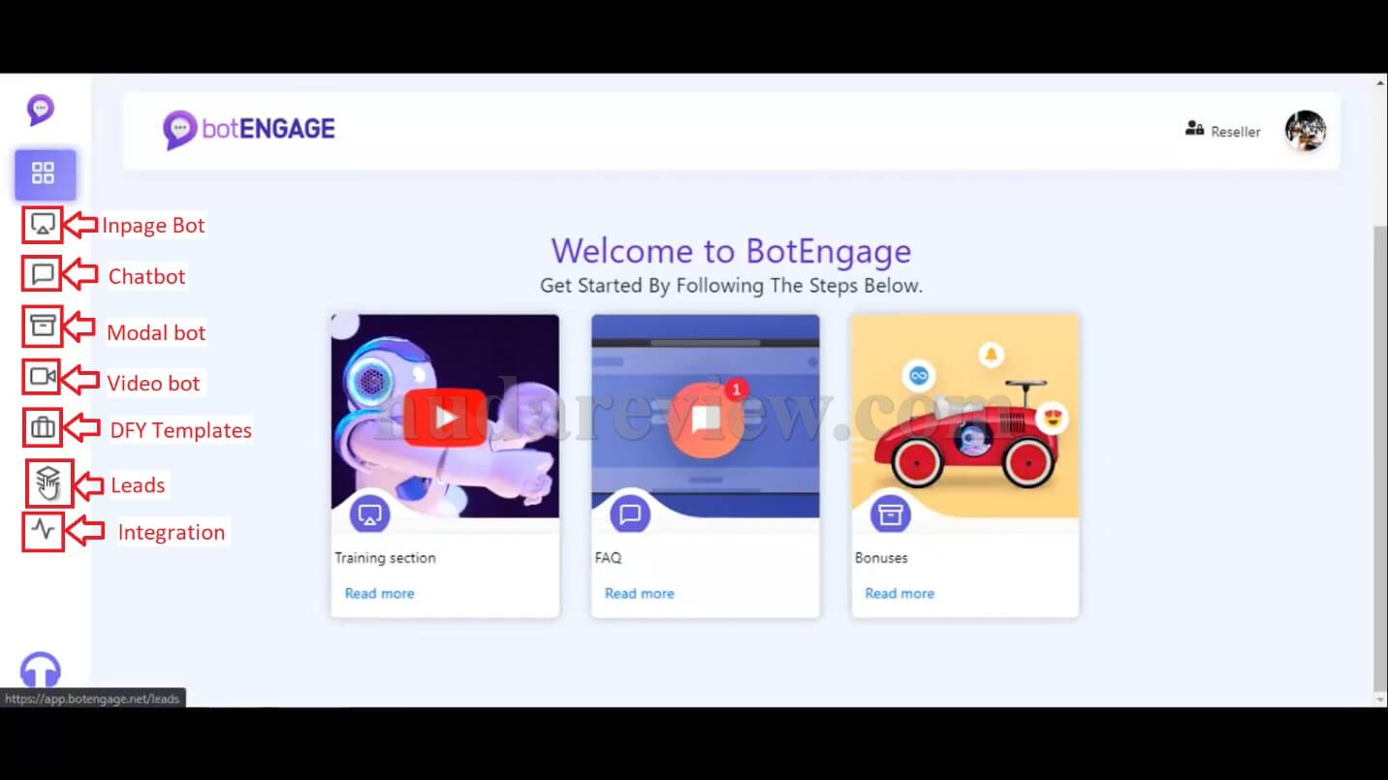The image size is (1388, 780).
Task: Open the Leads layers icon
Action: coord(48,480)
